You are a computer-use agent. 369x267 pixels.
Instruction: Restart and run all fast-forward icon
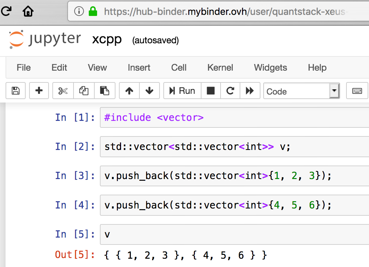tap(250, 91)
